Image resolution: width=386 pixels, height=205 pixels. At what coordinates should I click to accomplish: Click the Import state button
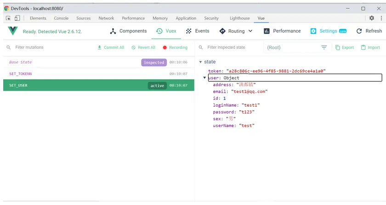click(370, 47)
